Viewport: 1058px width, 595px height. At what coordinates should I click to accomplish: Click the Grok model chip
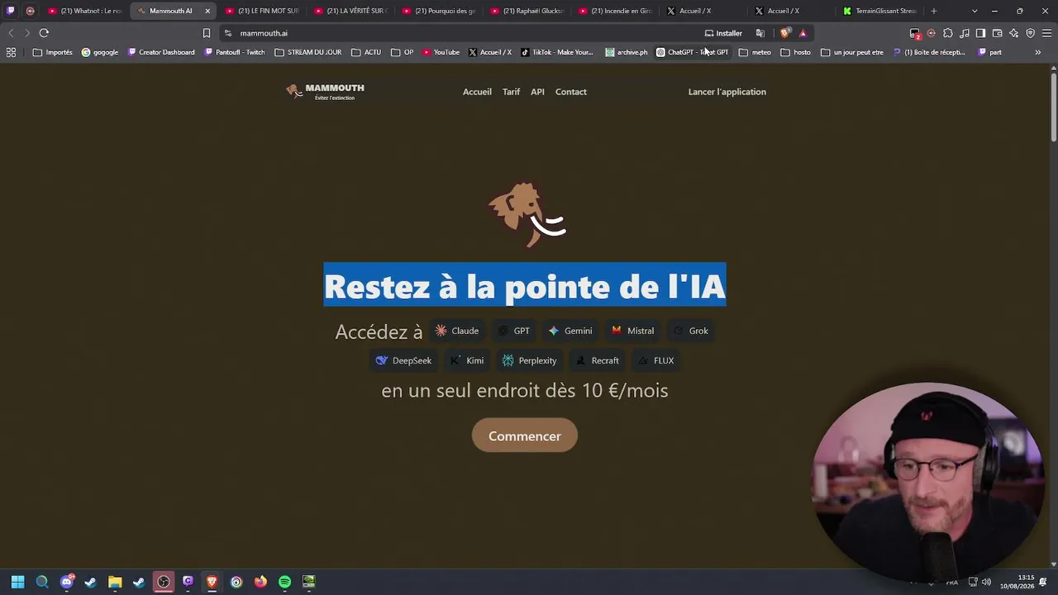(691, 331)
